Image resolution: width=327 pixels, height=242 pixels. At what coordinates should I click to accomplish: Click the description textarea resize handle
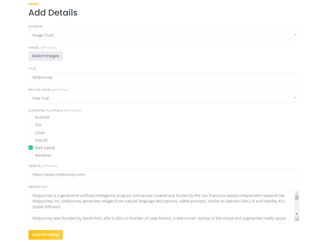[x=297, y=219]
